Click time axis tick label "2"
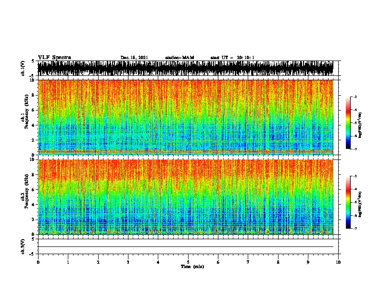Viewport: 381px width, 294px height. pos(98,262)
